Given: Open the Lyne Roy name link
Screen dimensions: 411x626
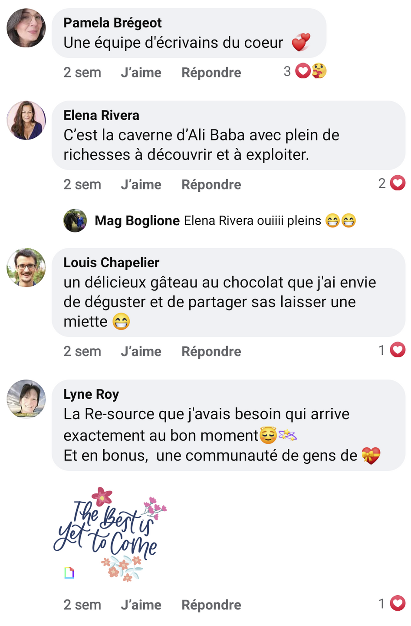Looking at the screenshot, I should 91,394.
